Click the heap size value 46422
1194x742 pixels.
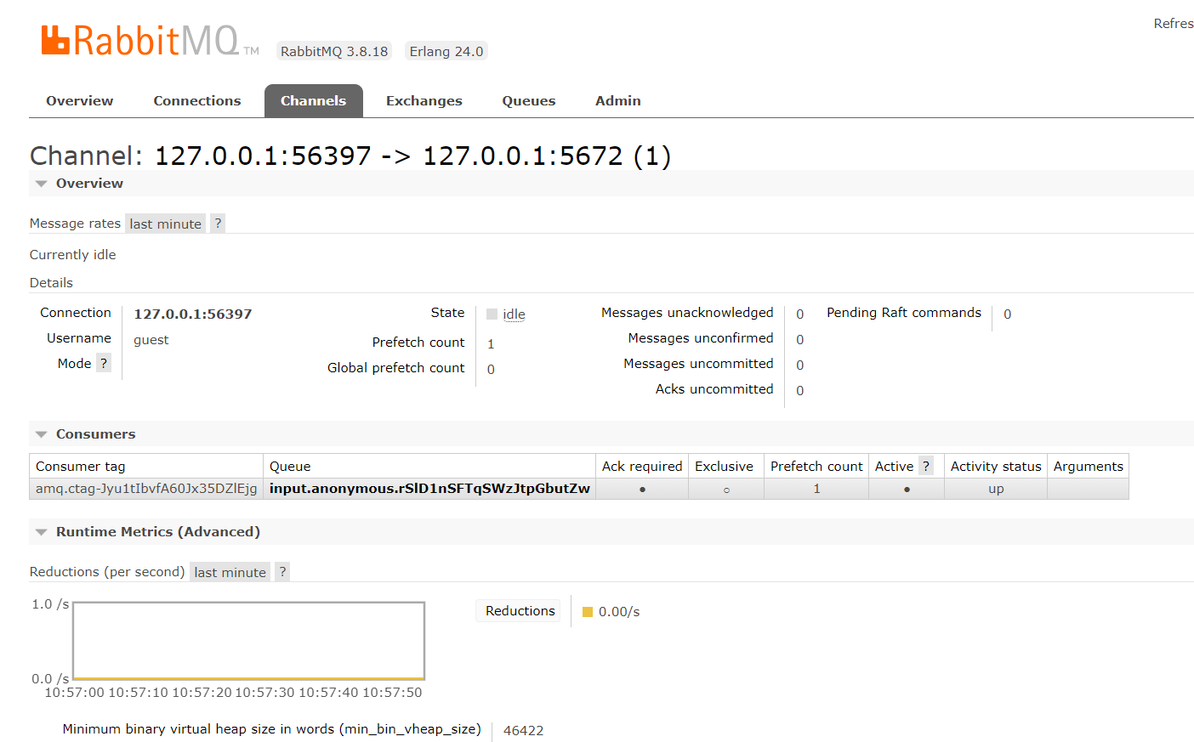[523, 730]
